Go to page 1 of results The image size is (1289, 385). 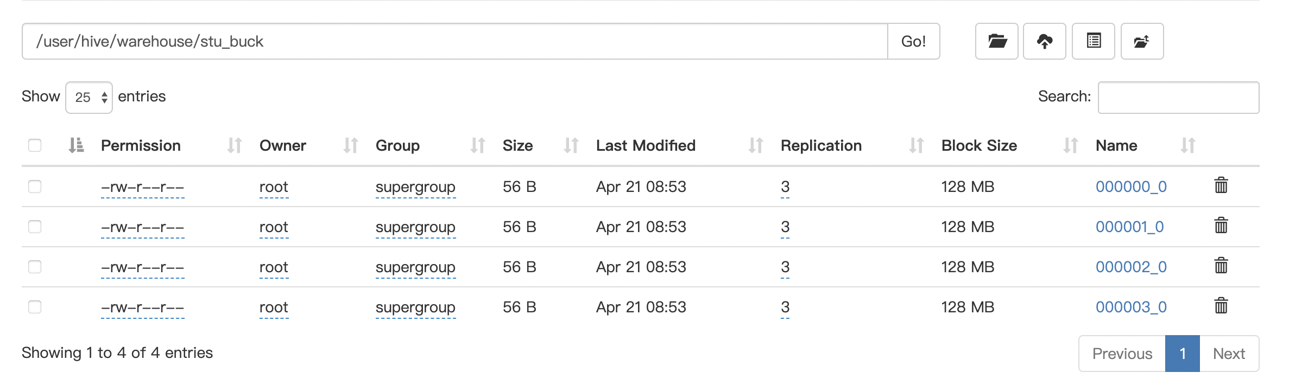click(1182, 354)
